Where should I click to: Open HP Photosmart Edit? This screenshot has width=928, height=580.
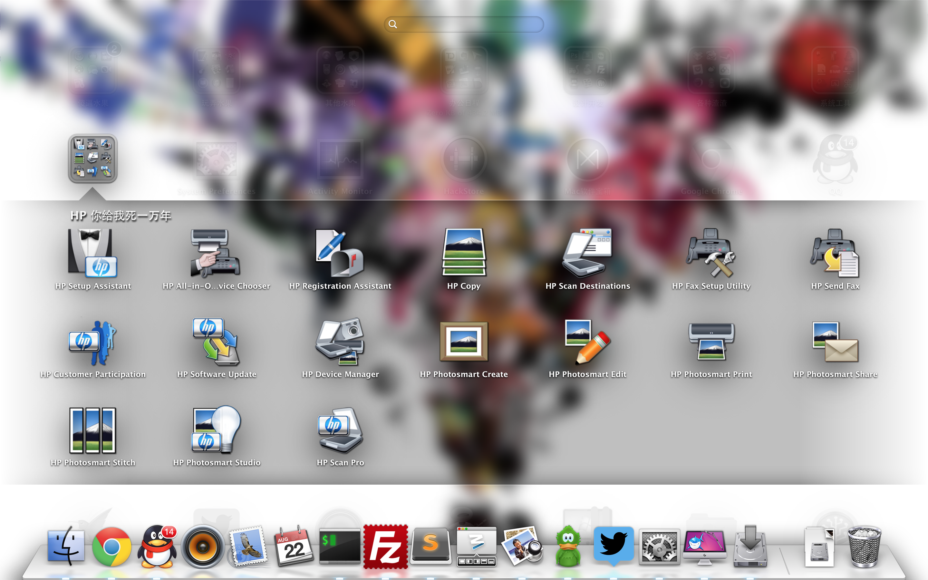(587, 342)
